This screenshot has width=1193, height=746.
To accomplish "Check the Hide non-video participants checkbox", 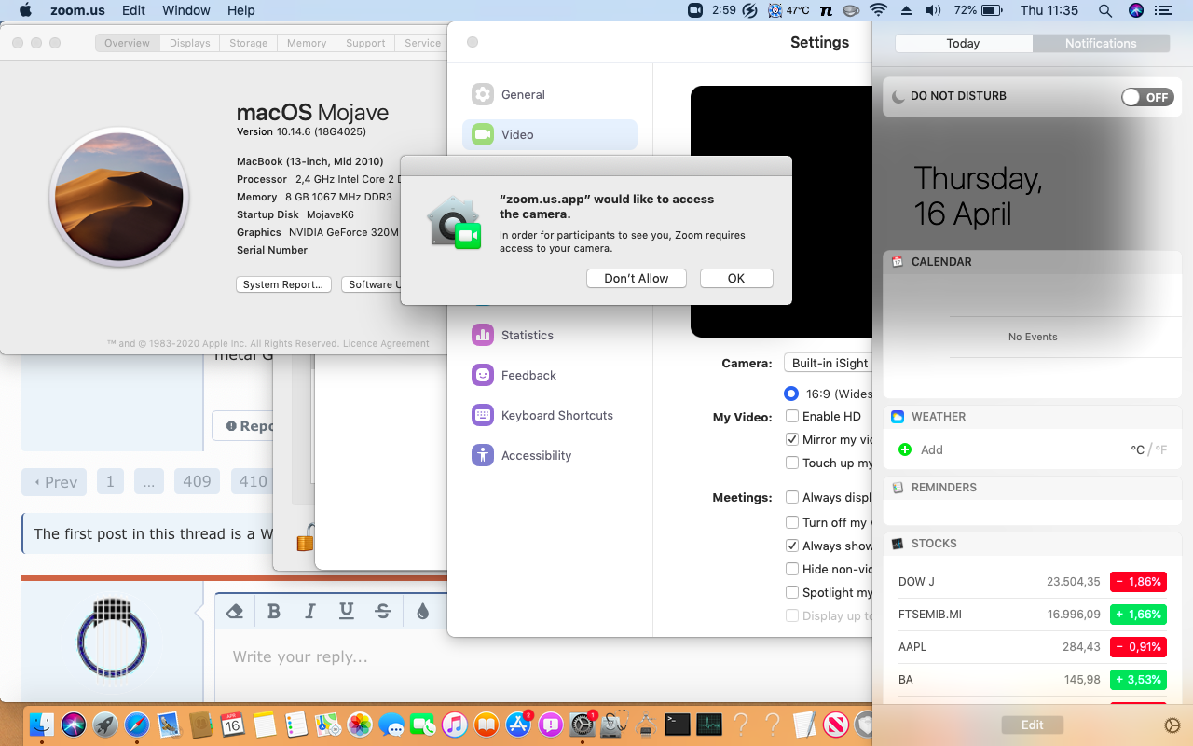I will [x=792, y=569].
